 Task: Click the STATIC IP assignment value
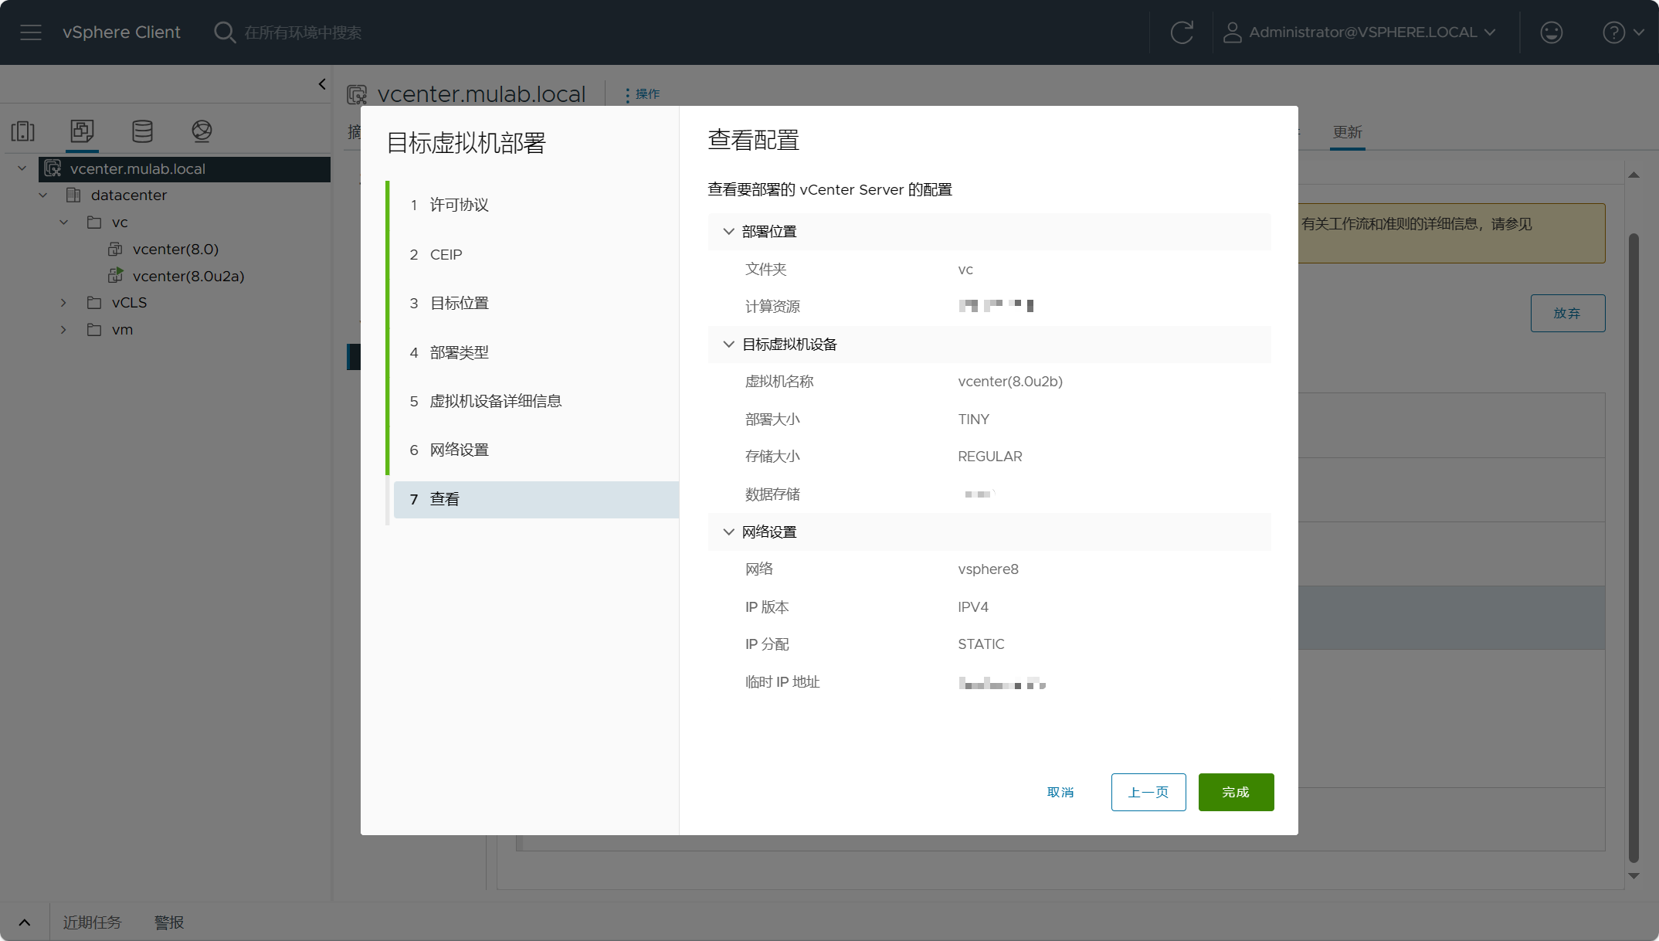click(x=981, y=644)
